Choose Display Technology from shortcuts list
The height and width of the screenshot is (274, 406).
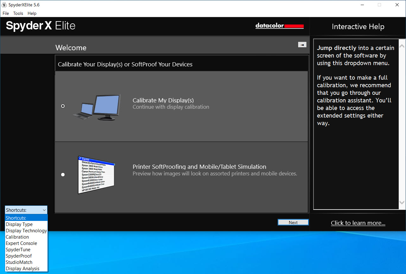(x=26, y=230)
